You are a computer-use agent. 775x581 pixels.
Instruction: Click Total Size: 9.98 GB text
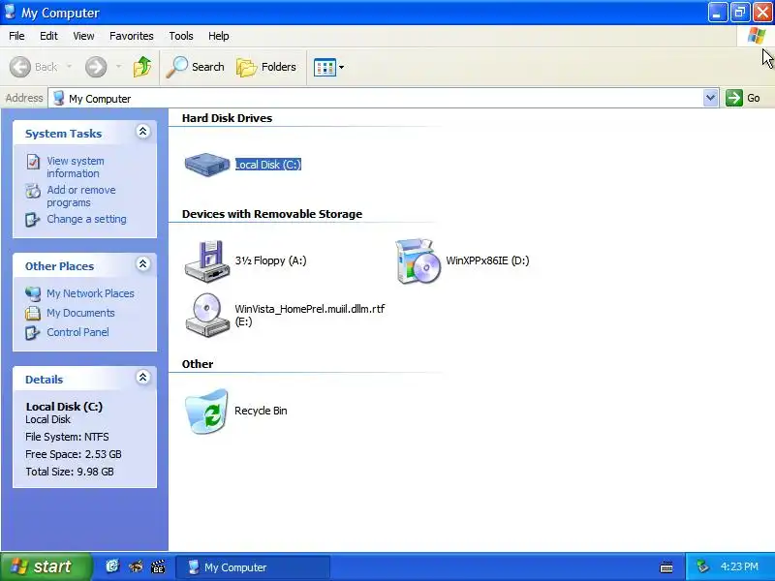(70, 472)
